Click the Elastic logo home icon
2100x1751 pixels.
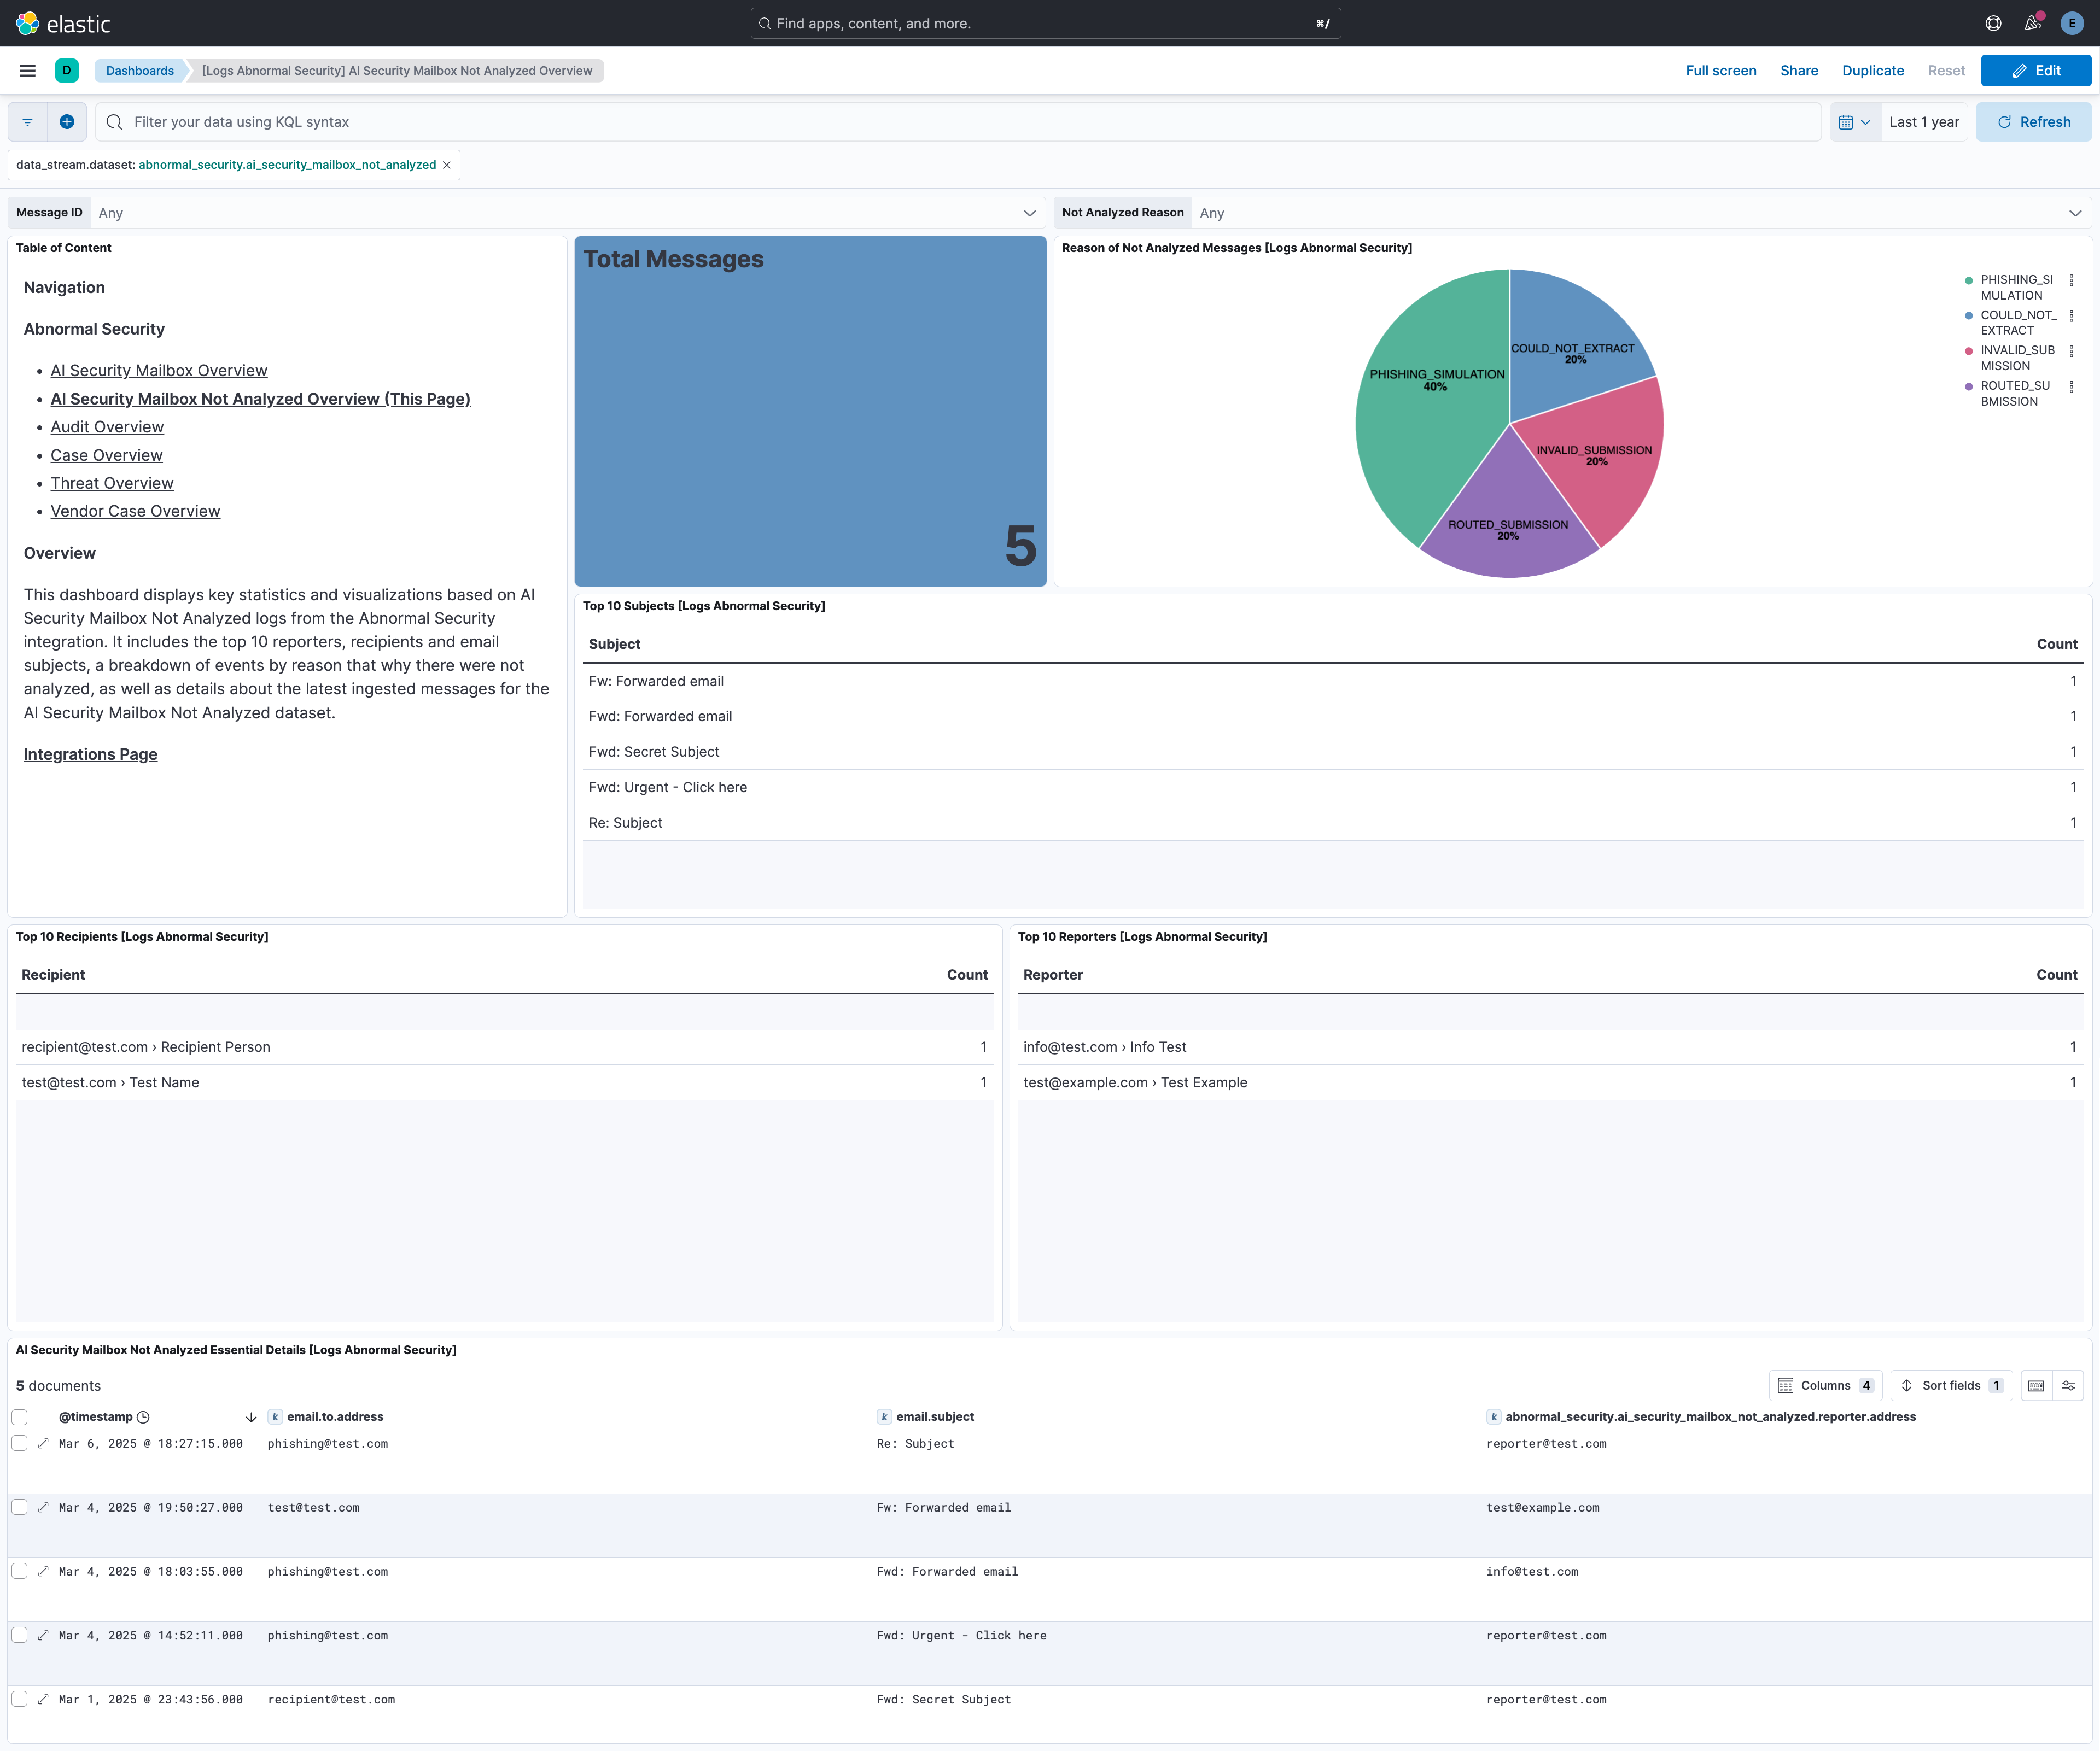coord(28,23)
